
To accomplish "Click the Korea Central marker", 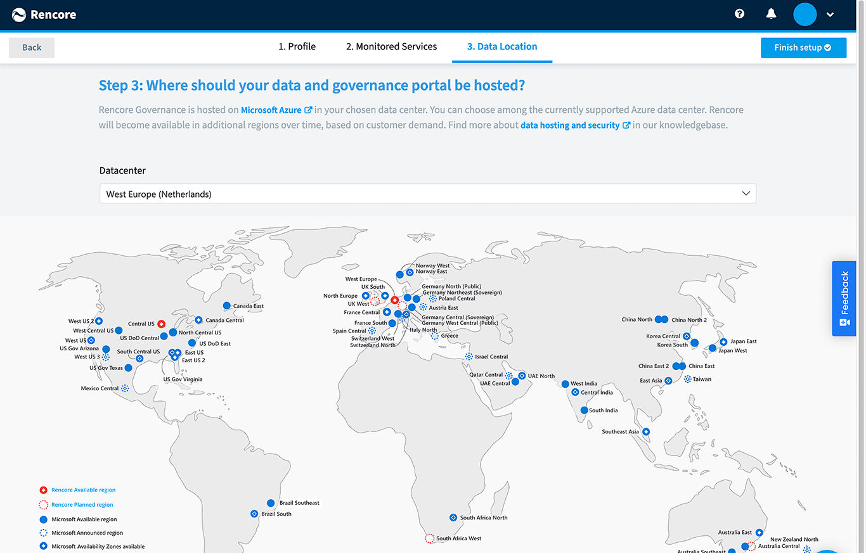I will tap(687, 336).
